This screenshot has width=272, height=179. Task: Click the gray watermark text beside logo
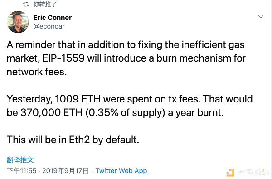[x=254, y=172]
